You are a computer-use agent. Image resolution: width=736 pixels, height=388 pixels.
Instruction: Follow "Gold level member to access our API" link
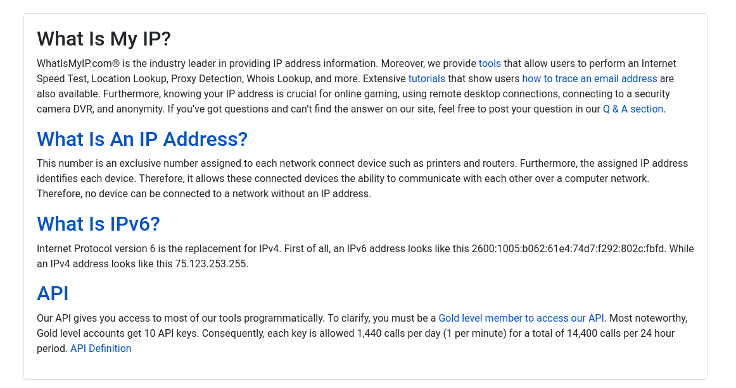(521, 318)
